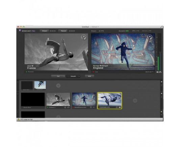Click the CPU usage too high message
This screenshot has height=147, width=180.
coord(27,119)
